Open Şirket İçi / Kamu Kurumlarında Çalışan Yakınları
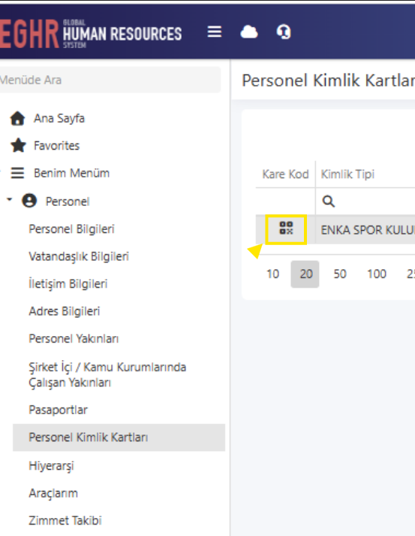Image resolution: width=415 pixels, height=536 pixels. tap(107, 374)
